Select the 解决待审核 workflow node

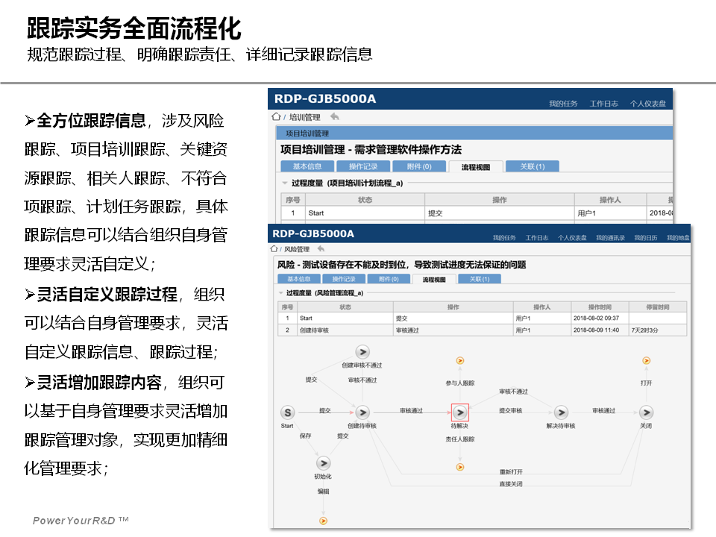[561, 412]
